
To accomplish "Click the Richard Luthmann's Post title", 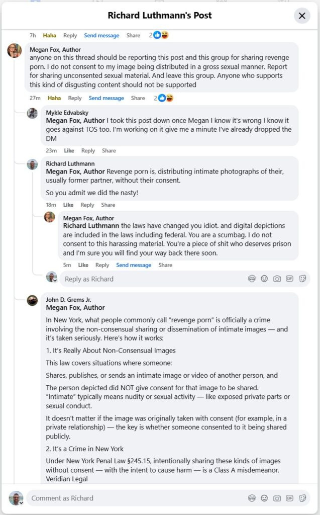I will tap(160, 16).
